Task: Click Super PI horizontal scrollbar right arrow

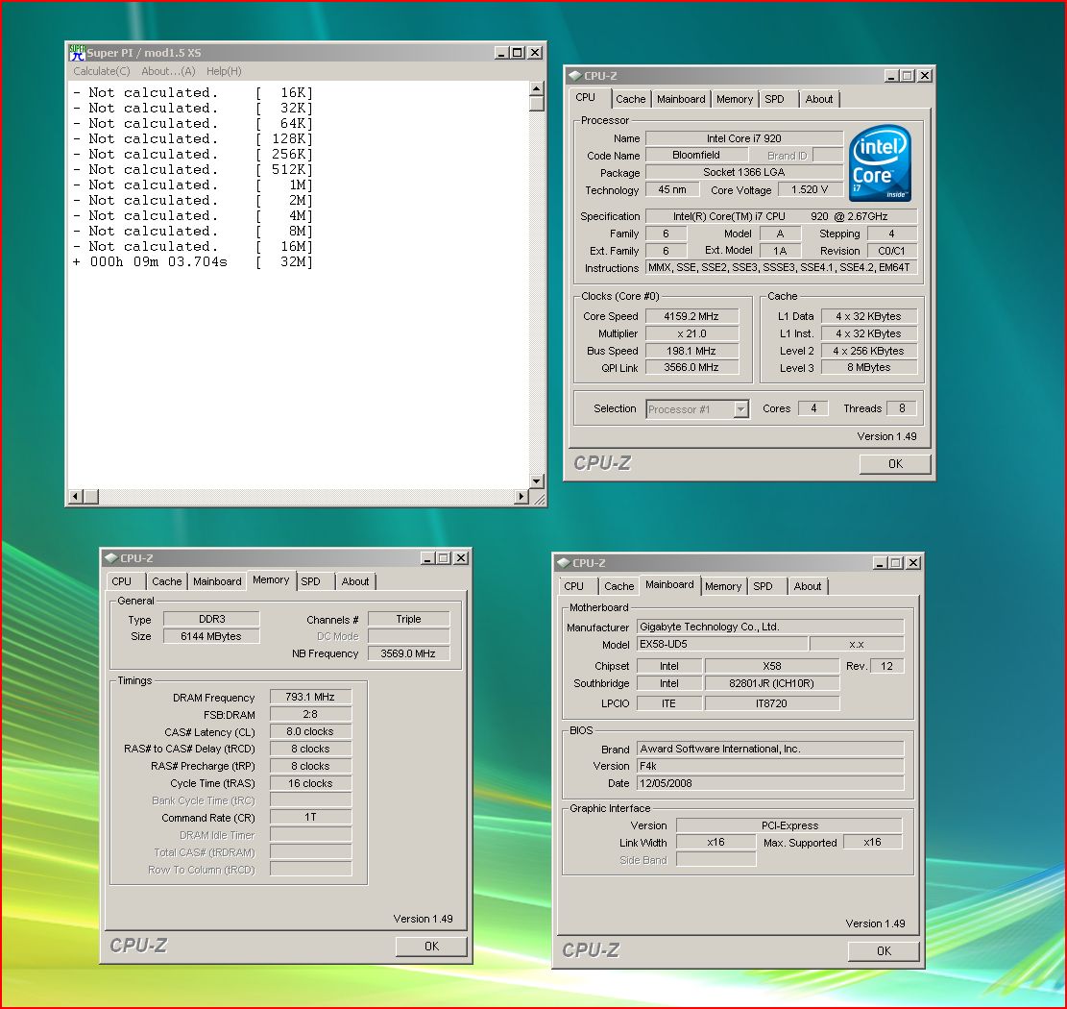Action: pos(521,496)
